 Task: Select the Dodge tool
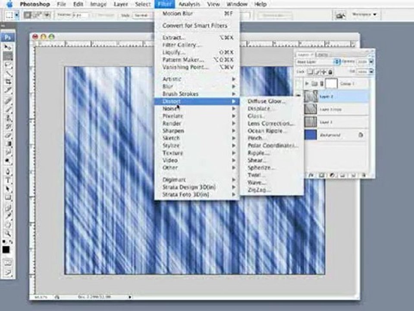(8, 161)
